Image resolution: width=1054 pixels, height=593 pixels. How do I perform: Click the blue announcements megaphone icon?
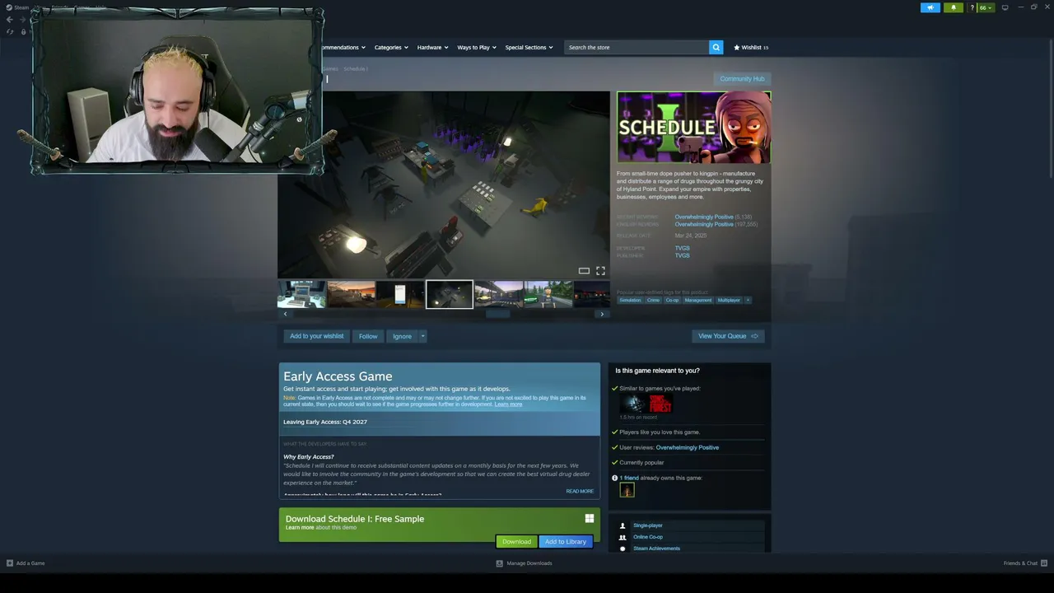[930, 7]
